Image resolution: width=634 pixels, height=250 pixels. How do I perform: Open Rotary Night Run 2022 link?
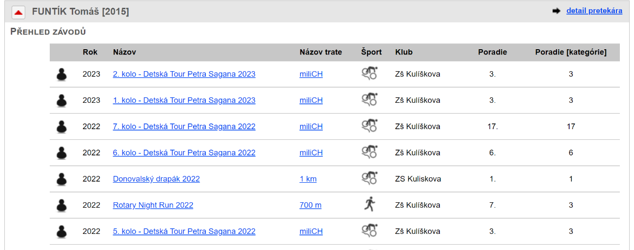pos(153,205)
